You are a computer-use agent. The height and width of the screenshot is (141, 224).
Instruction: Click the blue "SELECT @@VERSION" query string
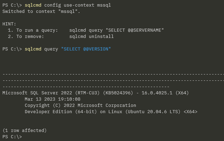[86, 49]
